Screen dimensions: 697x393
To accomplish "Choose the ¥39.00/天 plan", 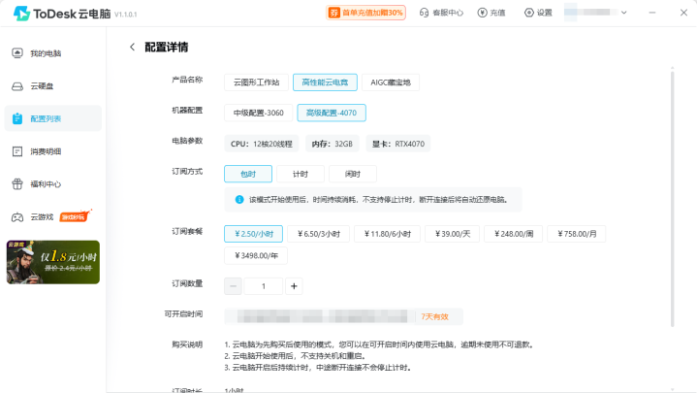I will [452, 234].
